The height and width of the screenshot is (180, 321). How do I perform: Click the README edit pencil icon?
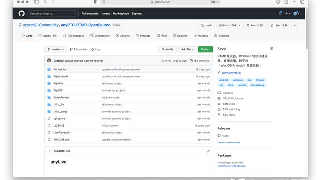pos(208,151)
